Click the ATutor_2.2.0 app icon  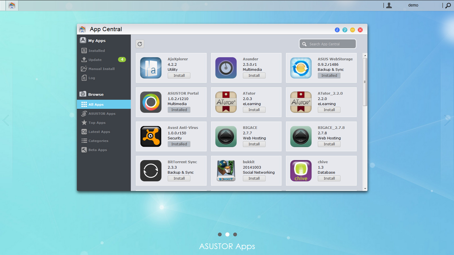point(301,102)
